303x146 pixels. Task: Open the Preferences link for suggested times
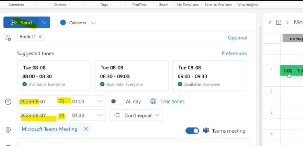click(234, 53)
